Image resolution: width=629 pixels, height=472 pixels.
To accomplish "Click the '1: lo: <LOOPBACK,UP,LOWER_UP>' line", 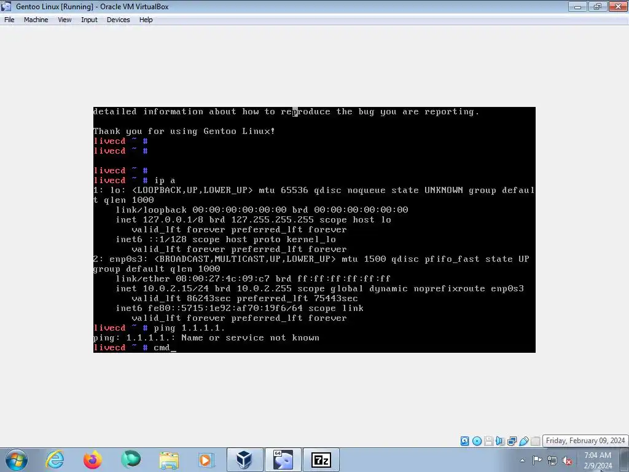I will pyautogui.click(x=314, y=191).
